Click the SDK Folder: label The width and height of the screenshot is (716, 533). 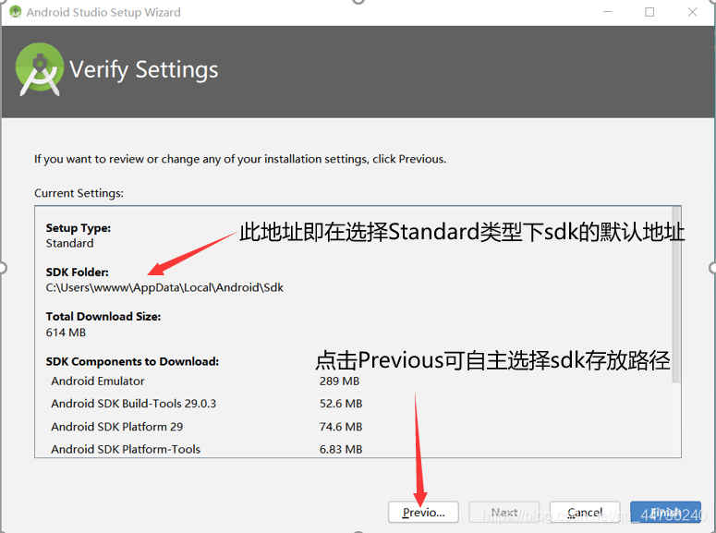(x=78, y=273)
